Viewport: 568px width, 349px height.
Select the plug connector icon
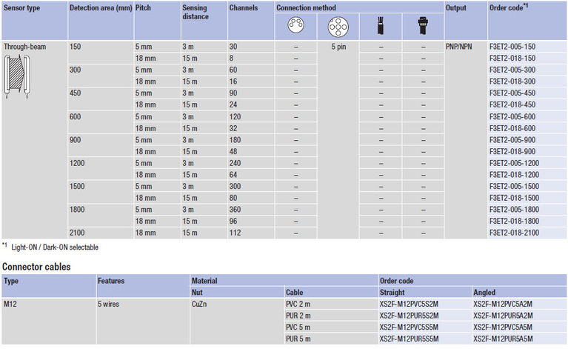pos(423,27)
